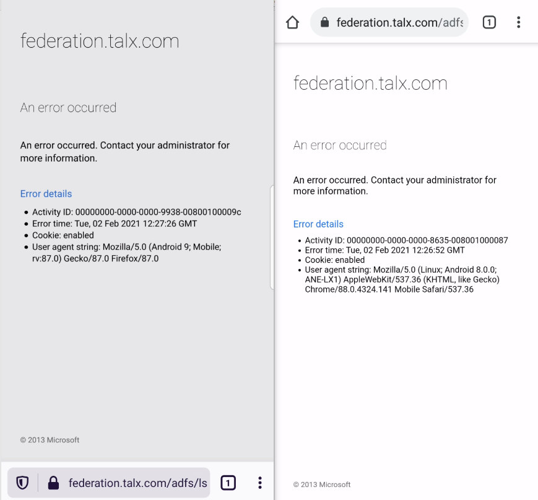View site security via Firefox padlock icon
This screenshot has width=538, height=500.
pyautogui.click(x=53, y=483)
